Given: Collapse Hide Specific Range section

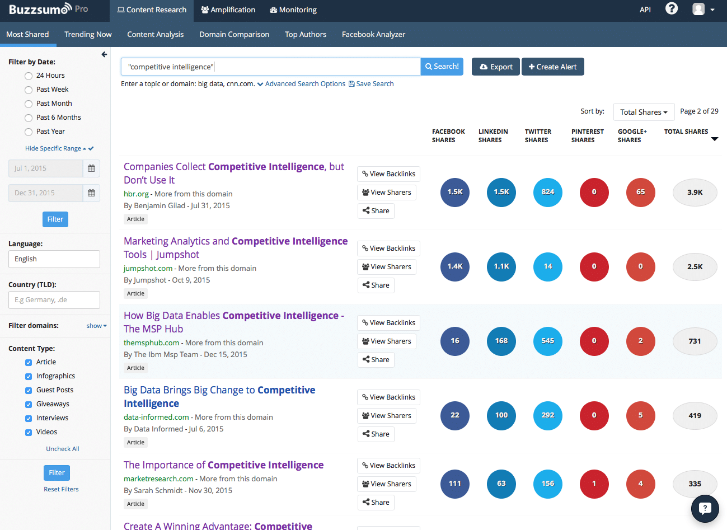Looking at the screenshot, I should click(x=59, y=148).
